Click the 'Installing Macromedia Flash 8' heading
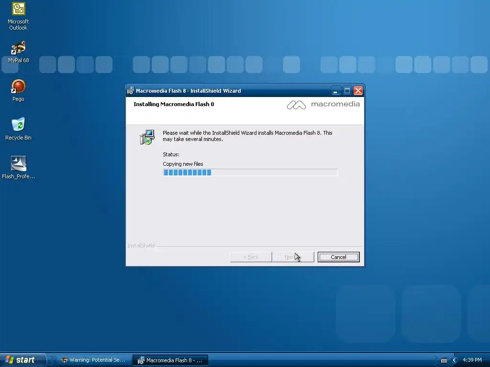This screenshot has width=490, height=367. click(x=174, y=104)
